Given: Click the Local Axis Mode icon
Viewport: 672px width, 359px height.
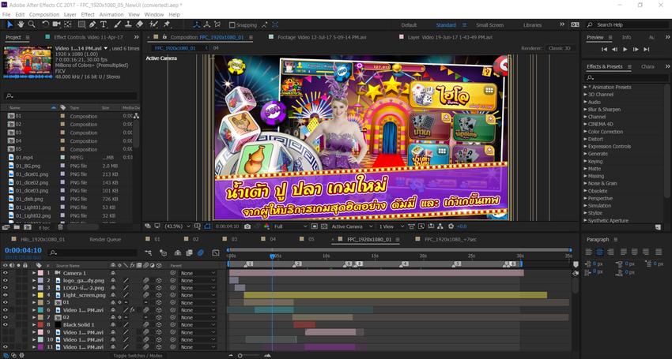Looking at the screenshot, I should point(196,24).
